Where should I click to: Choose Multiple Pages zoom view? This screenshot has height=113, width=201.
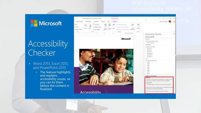tap(97, 27)
